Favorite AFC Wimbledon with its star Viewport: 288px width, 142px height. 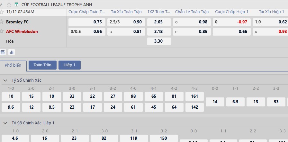[2, 31]
